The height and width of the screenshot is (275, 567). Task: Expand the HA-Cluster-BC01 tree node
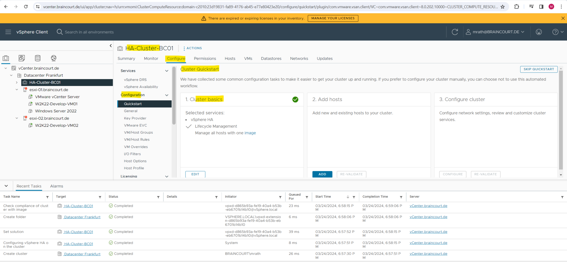tap(17, 82)
